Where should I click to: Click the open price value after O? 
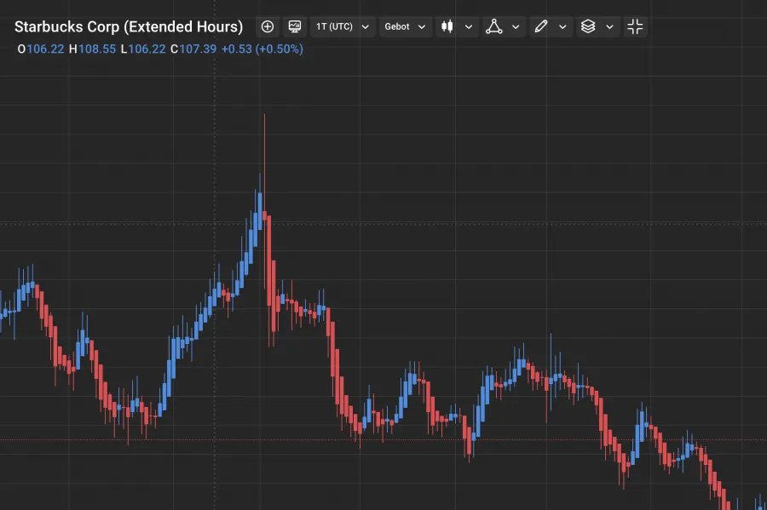pos(45,49)
